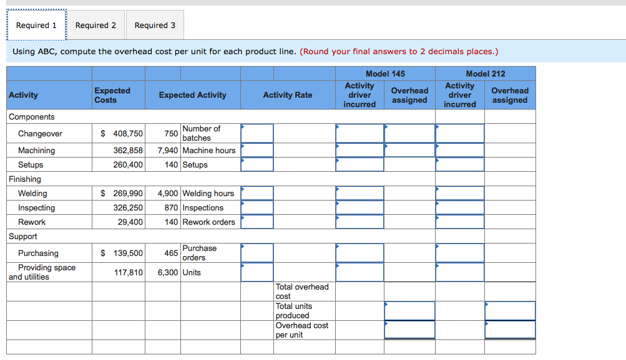Image resolution: width=626 pixels, height=360 pixels.
Task: Select Model 145 Machining overhead assigned field
Action: pos(409,150)
